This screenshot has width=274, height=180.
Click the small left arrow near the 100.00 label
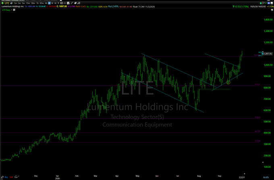click(263, 162)
